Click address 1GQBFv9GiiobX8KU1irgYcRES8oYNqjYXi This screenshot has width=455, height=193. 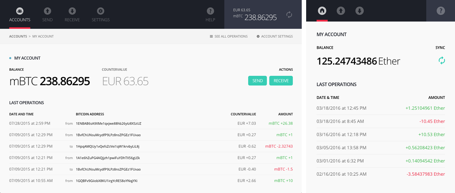pyautogui.click(x=107, y=181)
